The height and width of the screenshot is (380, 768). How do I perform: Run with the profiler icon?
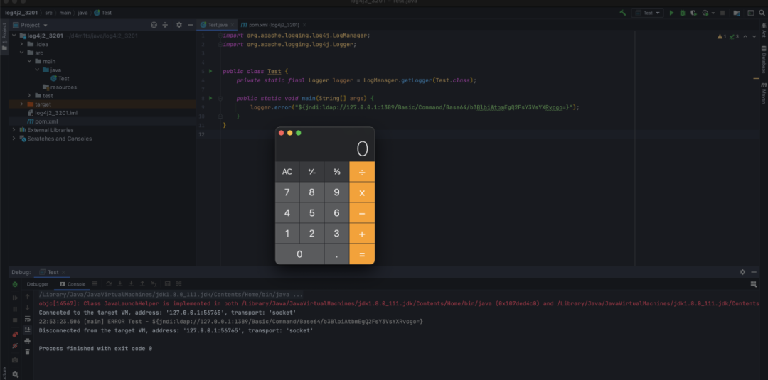pos(705,13)
